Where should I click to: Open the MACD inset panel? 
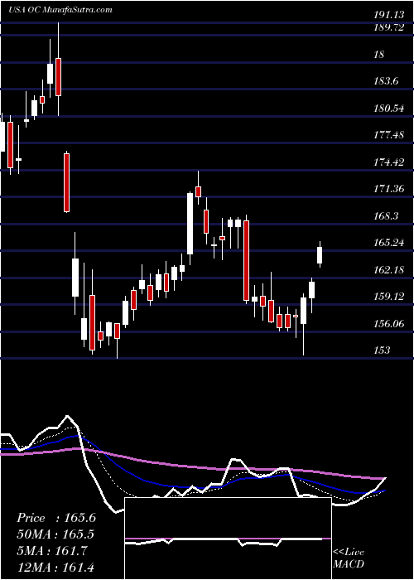[x=228, y=539]
